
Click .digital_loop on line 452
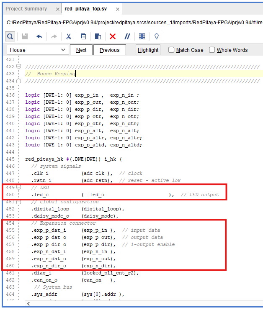pyautogui.click(x=50, y=209)
